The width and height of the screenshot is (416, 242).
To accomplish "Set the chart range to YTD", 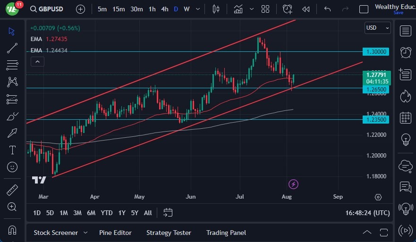I will click(x=107, y=213).
